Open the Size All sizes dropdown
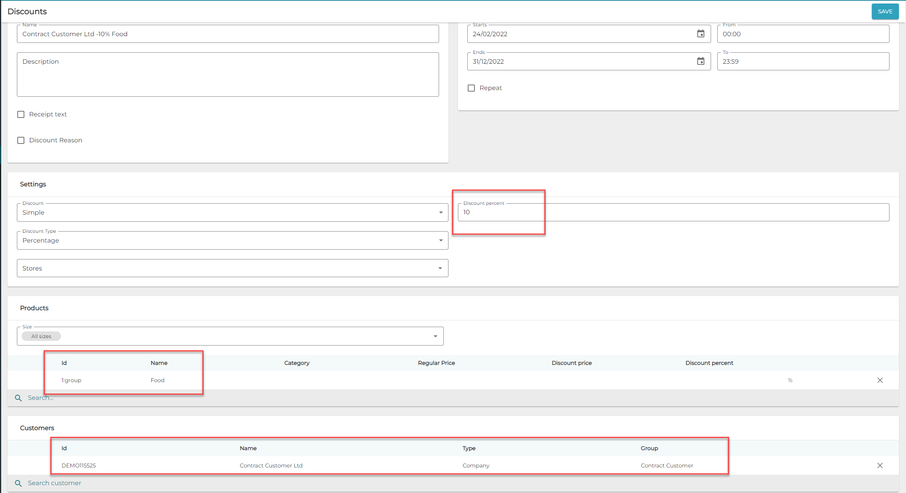The height and width of the screenshot is (493, 906). click(230, 337)
